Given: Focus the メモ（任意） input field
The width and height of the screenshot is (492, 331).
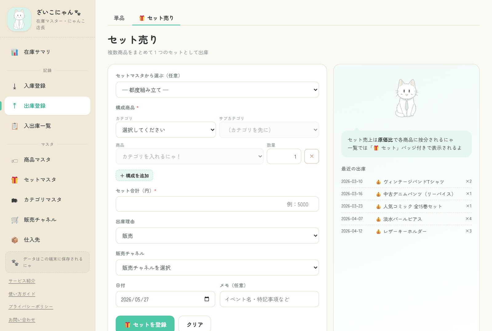Looking at the screenshot, I should 269,299.
